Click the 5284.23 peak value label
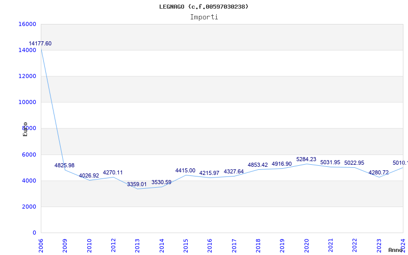 [307, 159]
